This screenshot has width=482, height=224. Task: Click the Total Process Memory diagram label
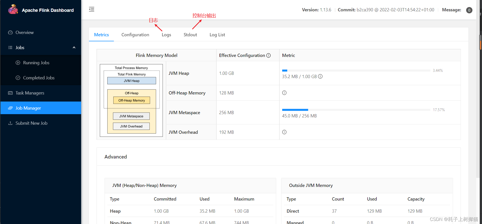click(x=131, y=68)
